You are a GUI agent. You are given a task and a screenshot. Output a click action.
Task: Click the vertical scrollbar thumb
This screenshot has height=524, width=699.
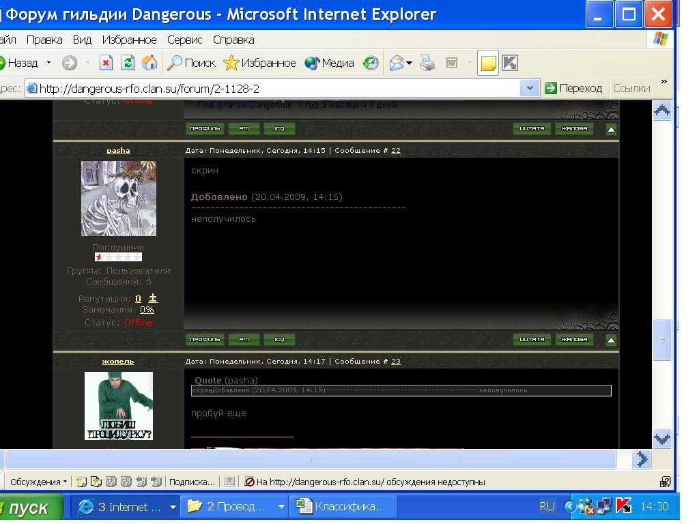coord(662,339)
